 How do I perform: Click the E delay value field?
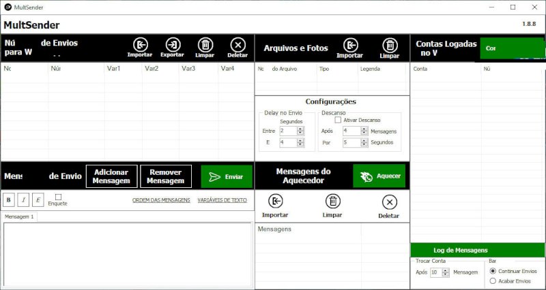coord(288,142)
